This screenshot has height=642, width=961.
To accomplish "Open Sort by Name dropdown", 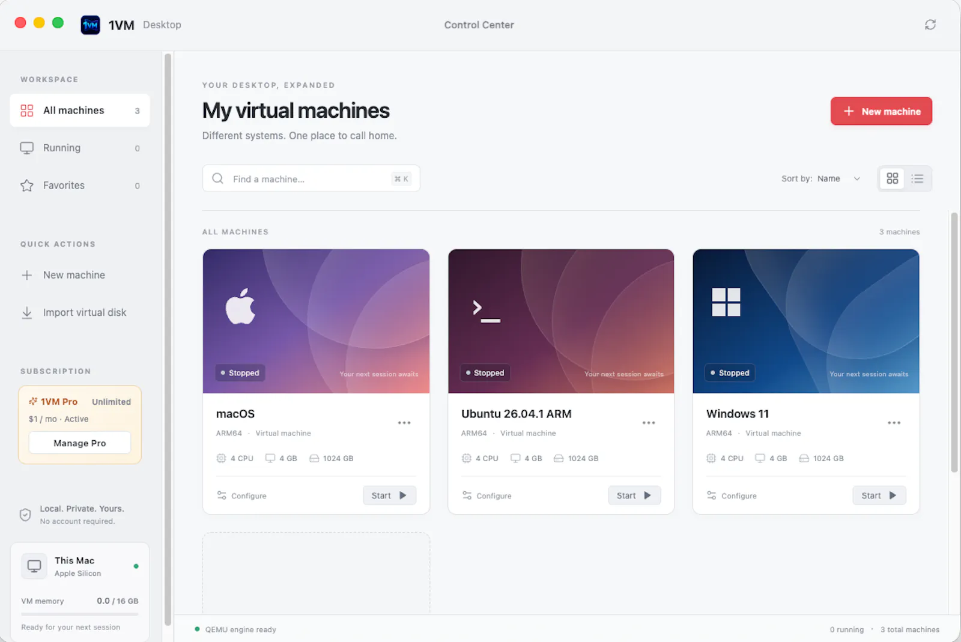I will click(x=821, y=179).
